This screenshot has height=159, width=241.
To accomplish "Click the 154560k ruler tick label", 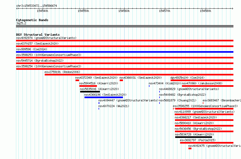I will click(124, 11).
